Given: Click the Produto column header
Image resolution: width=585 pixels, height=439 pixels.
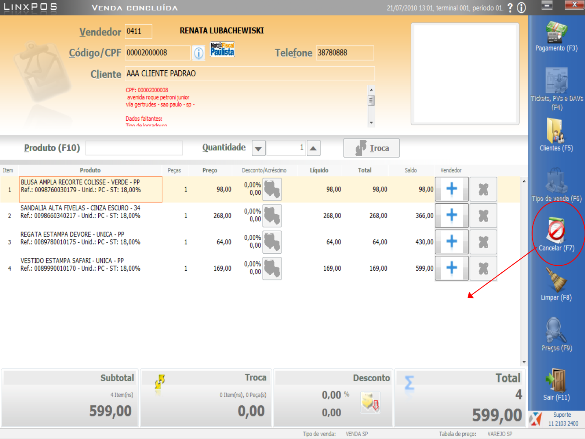Looking at the screenshot, I should click(x=90, y=170).
